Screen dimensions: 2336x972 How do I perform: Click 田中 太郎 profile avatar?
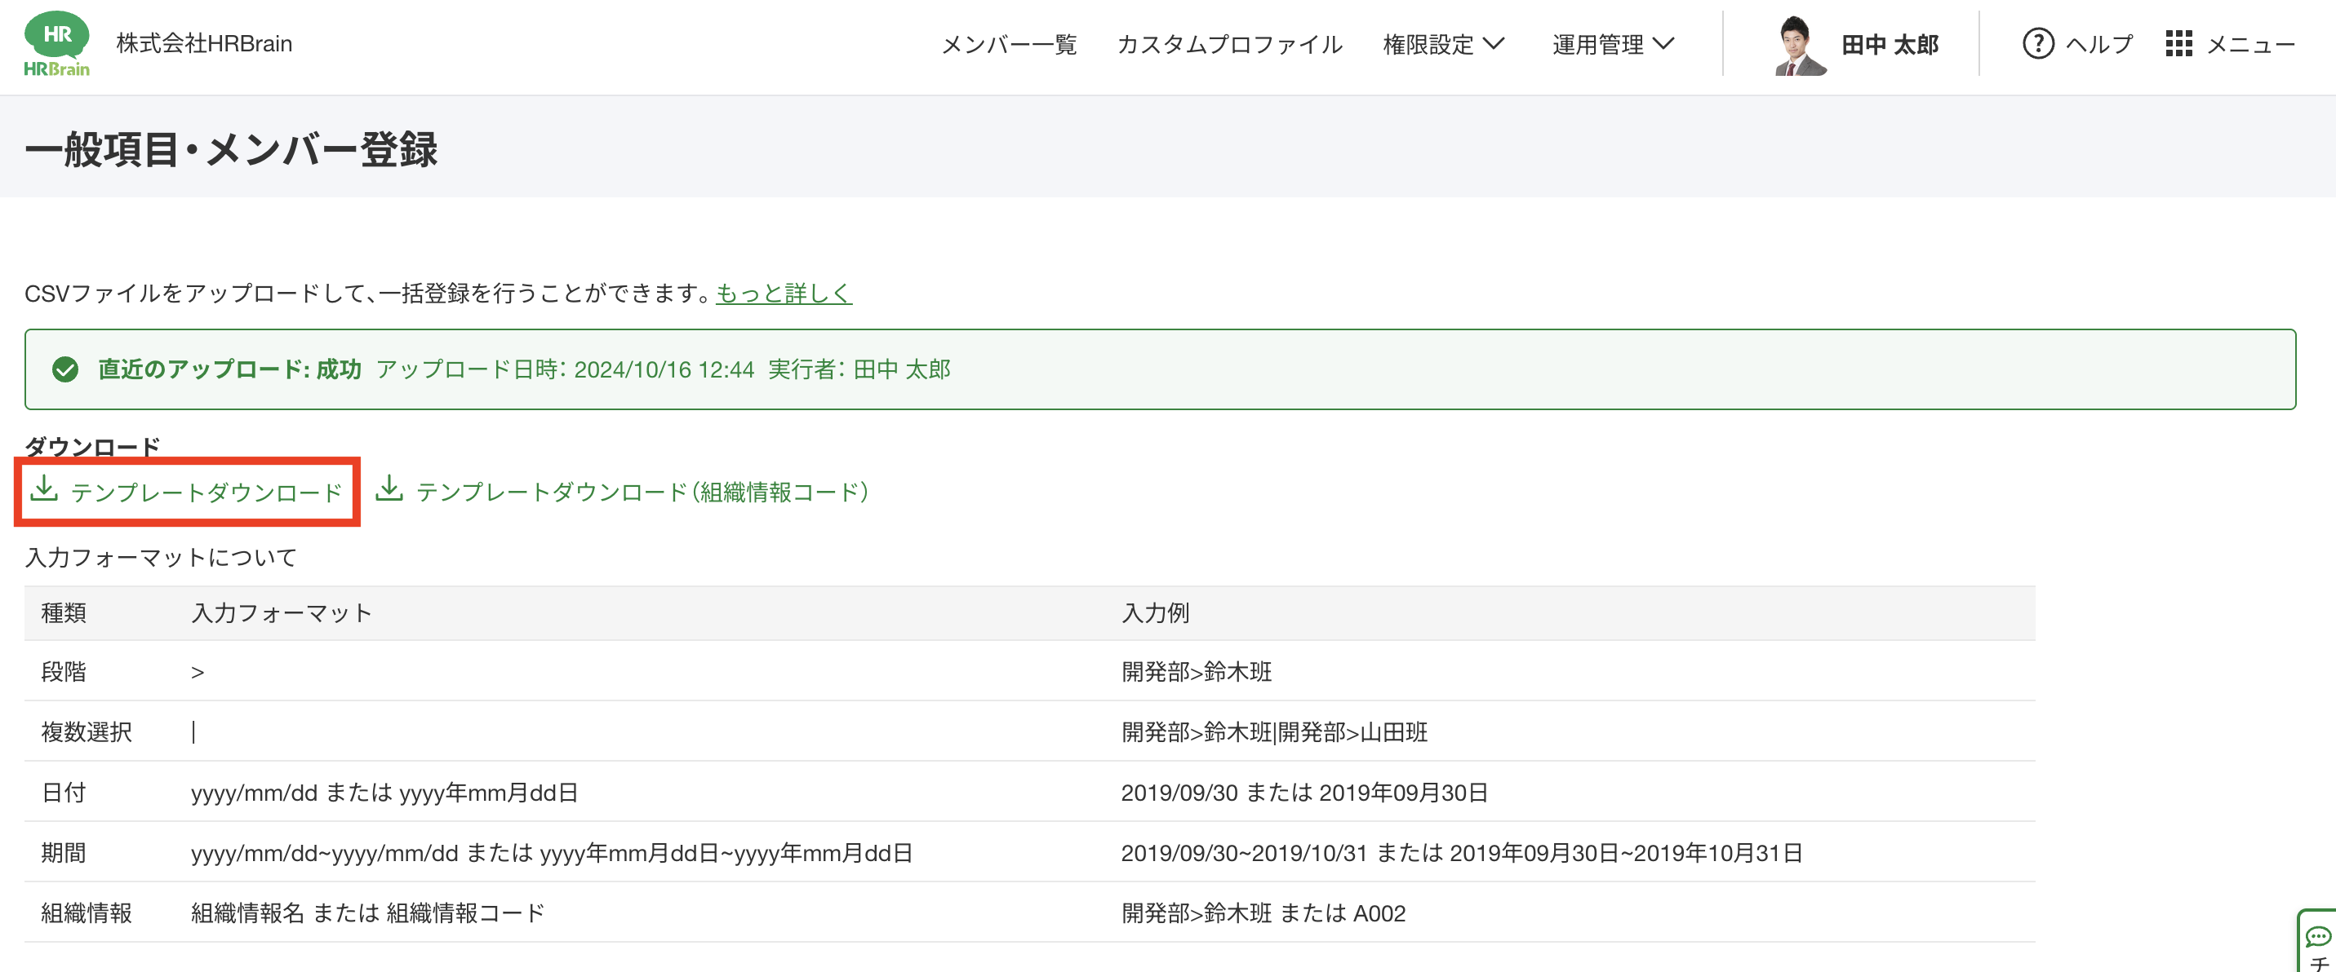click(1799, 44)
